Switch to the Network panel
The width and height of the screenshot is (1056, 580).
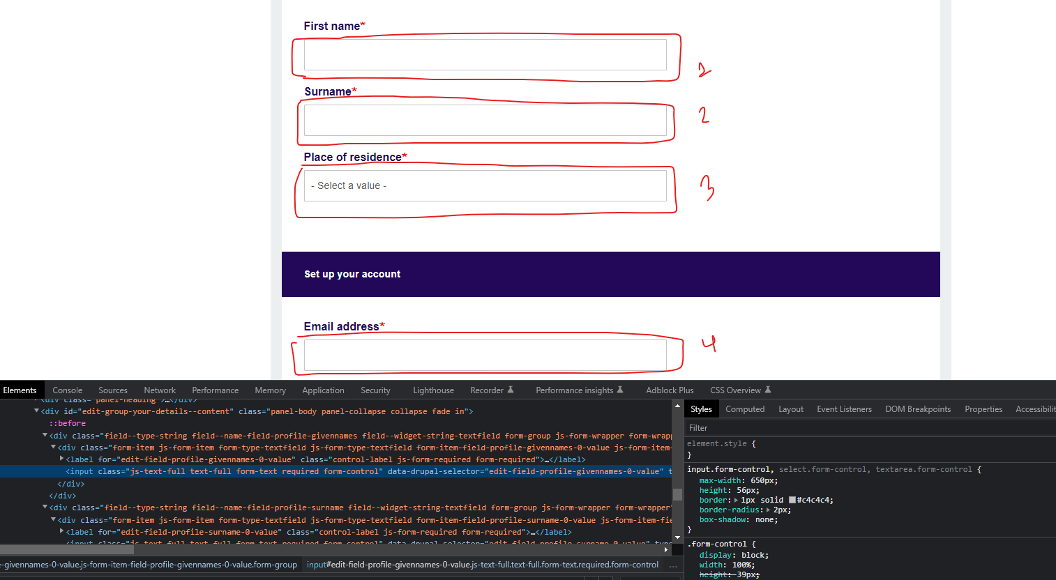point(159,390)
